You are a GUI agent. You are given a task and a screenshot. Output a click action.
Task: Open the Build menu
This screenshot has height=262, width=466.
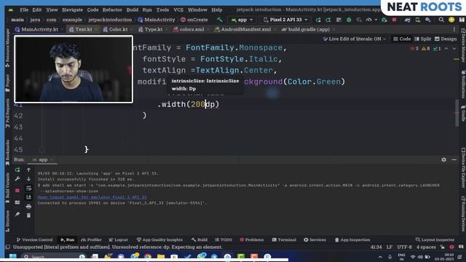coord(133,9)
